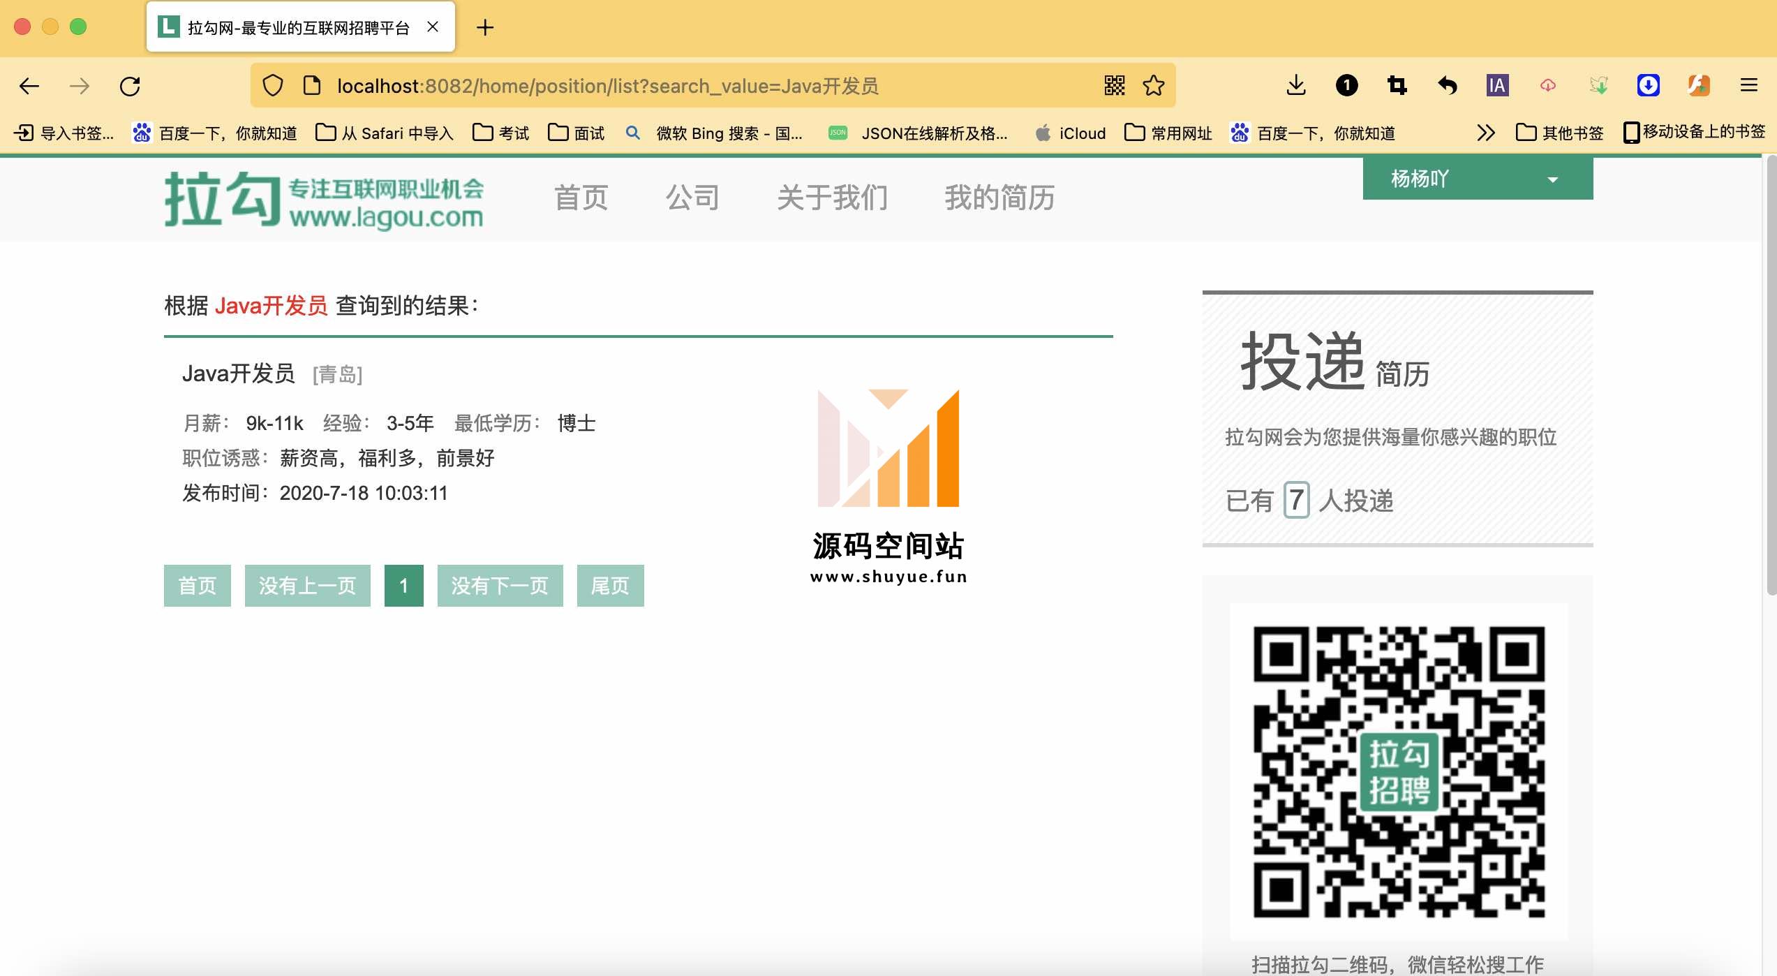Click the 首页 pagination button
The width and height of the screenshot is (1777, 976).
pyautogui.click(x=198, y=586)
